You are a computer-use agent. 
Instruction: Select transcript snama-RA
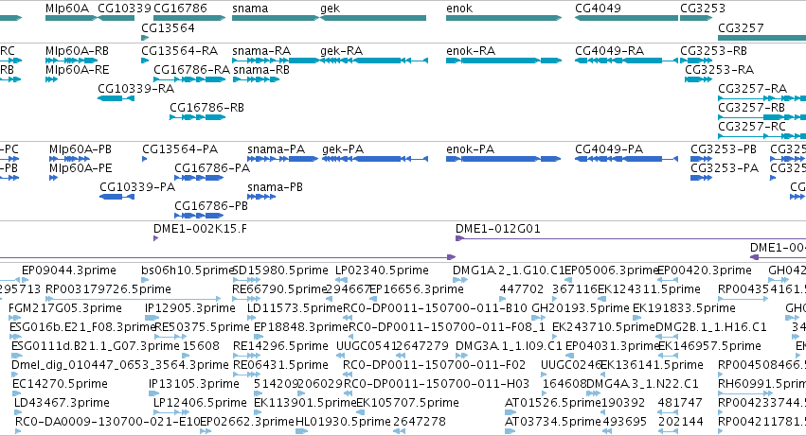[261, 51]
